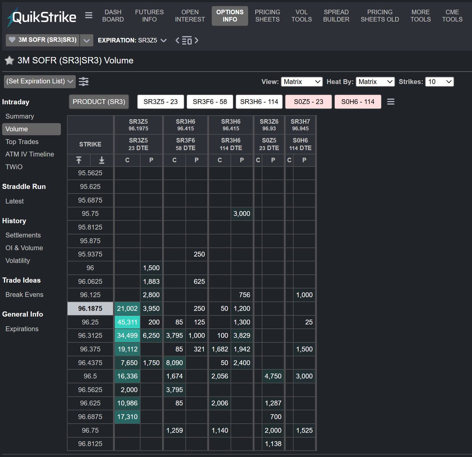
Task: Expand the 3M SOFR product dropdown arrow
Action: (87, 40)
